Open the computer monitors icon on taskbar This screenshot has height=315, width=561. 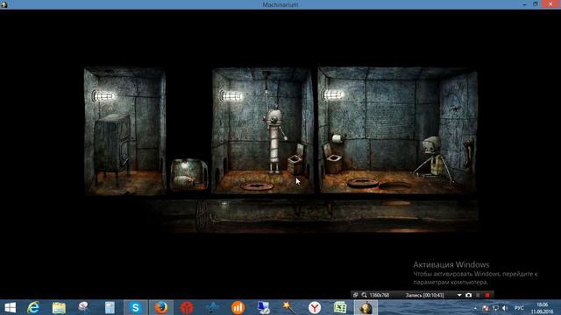pos(263,307)
